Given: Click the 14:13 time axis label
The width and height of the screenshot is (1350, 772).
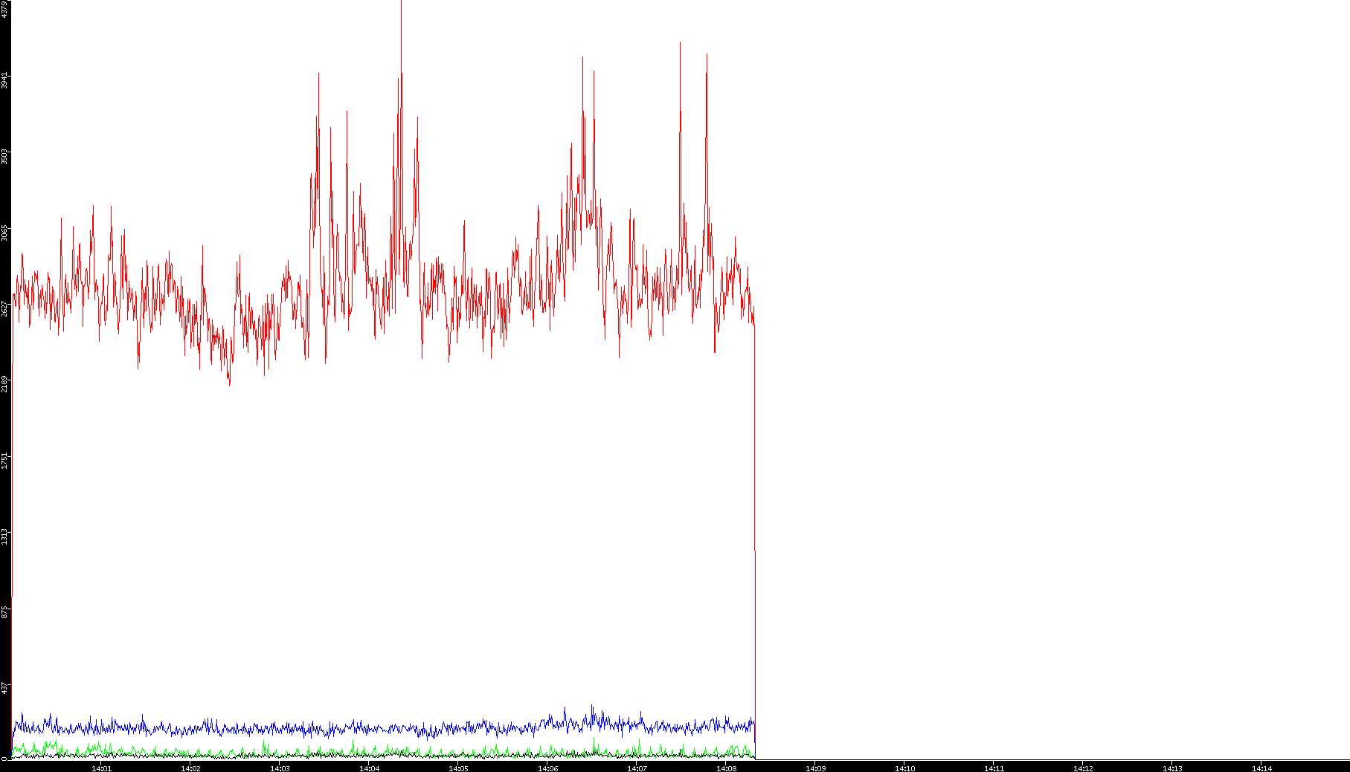Looking at the screenshot, I should 1172,768.
